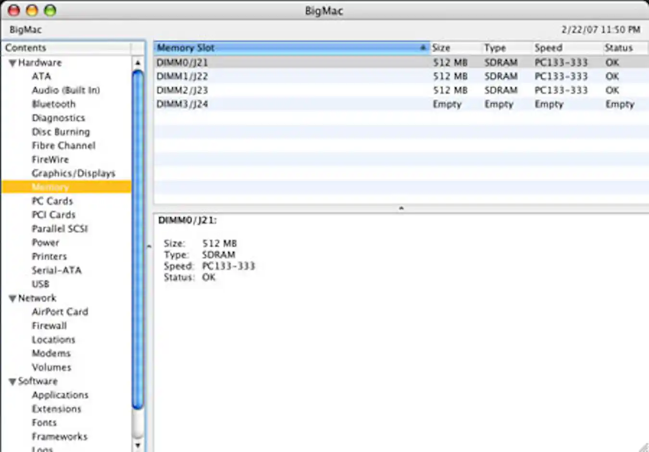Sort by the Speed column header
The width and height of the screenshot is (649, 452).
566,48
